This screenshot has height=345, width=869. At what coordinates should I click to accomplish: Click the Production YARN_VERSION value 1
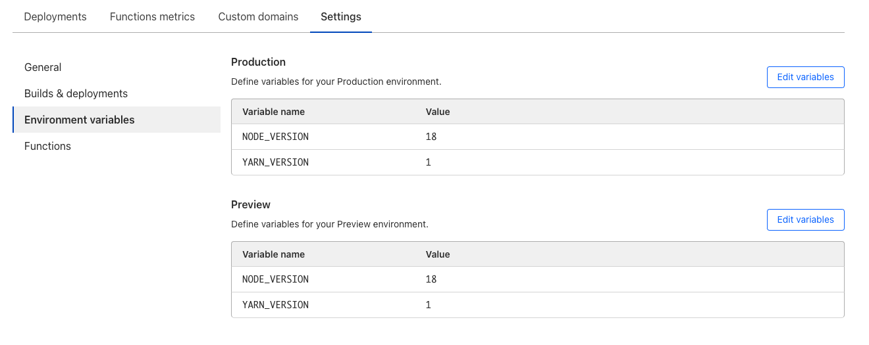[429, 162]
